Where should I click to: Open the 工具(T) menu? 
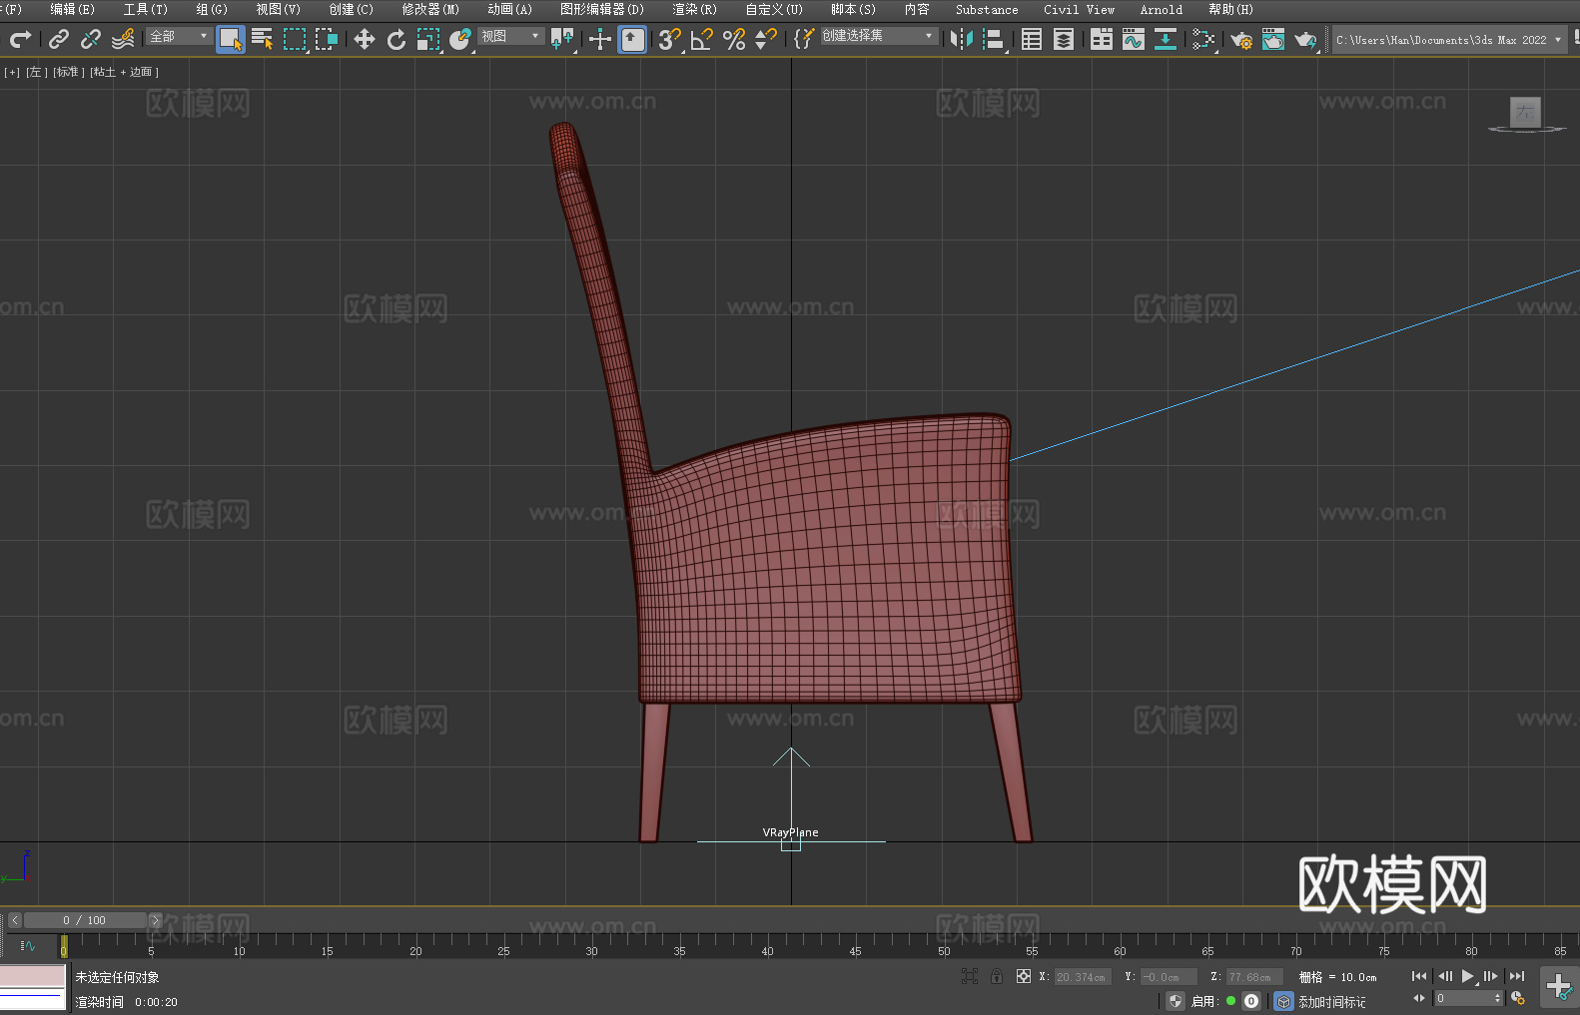click(146, 9)
